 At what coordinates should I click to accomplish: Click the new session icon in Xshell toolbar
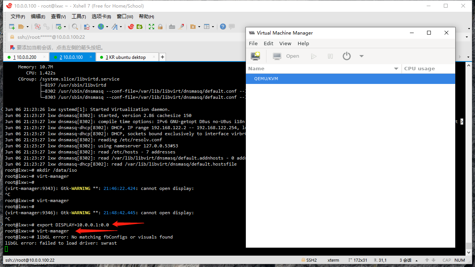pos(12,27)
